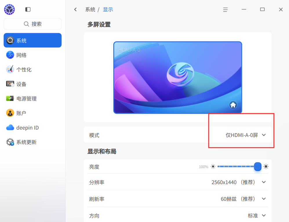
Task: Toggle the sidebar collapse icon
Action: coord(28,9)
